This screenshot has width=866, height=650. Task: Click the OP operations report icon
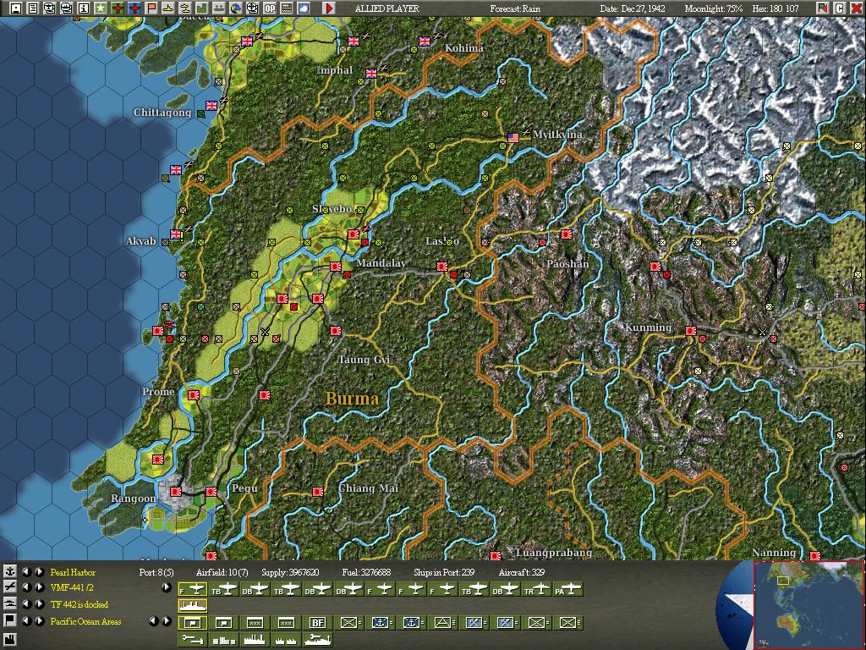click(270, 8)
